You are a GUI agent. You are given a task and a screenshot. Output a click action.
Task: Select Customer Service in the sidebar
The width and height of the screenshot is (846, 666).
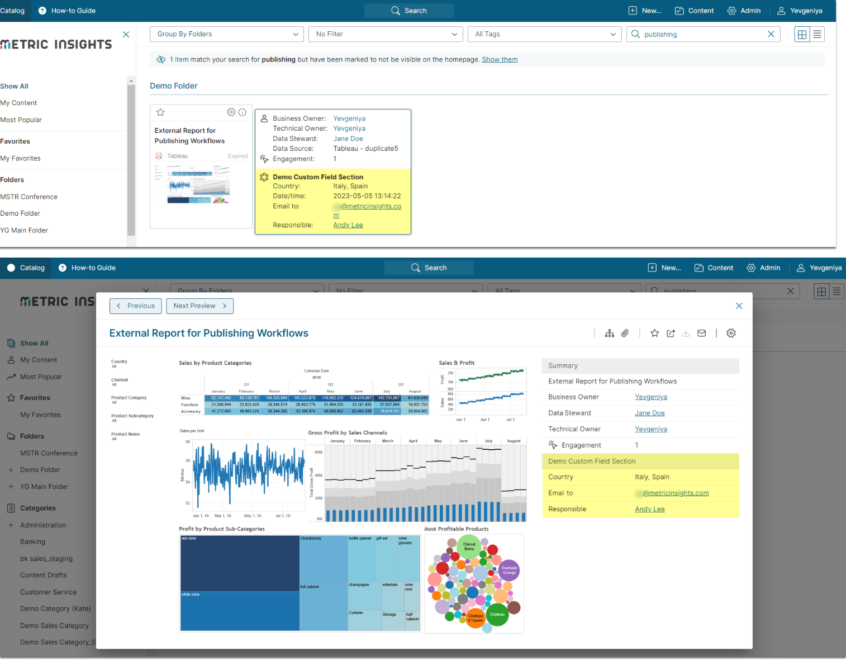coord(49,592)
